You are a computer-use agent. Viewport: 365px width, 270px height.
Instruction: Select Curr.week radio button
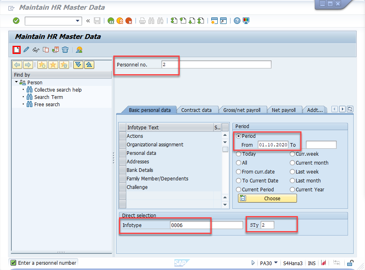[293, 154]
